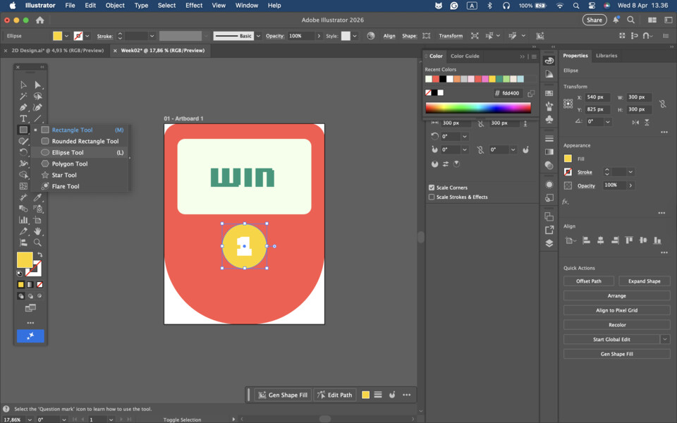Open the fill color dropdown in control bar
The width and height of the screenshot is (677, 423).
67,36
